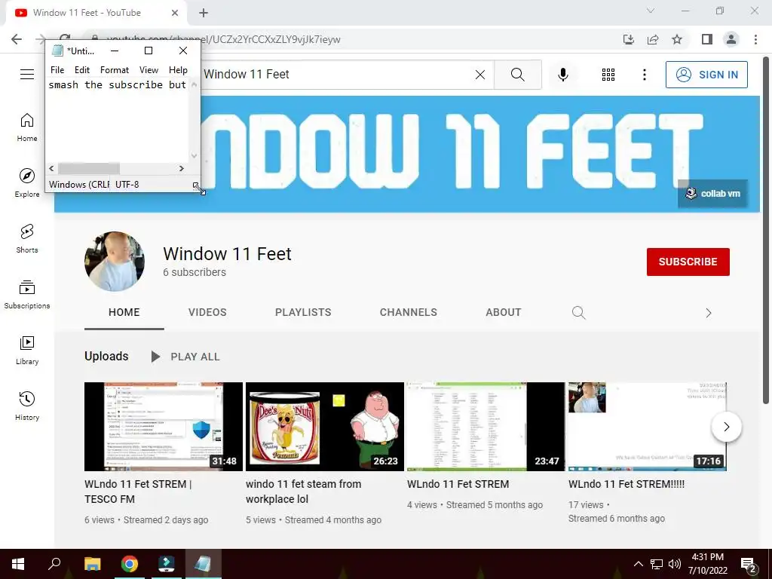Open a new Chrome tab
The height and width of the screenshot is (579, 772).
[204, 13]
